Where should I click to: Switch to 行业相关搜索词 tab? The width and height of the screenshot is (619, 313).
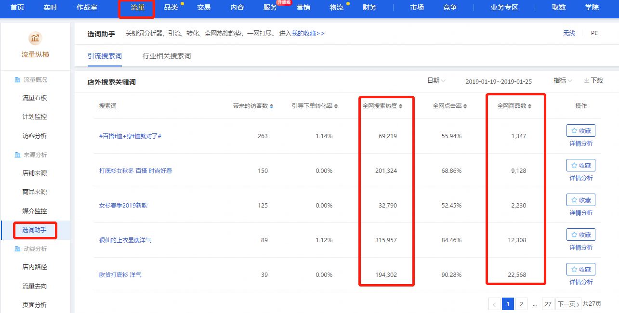(167, 56)
